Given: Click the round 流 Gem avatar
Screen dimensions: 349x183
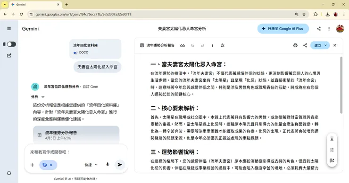Looking at the screenshot, I should coord(35,87).
